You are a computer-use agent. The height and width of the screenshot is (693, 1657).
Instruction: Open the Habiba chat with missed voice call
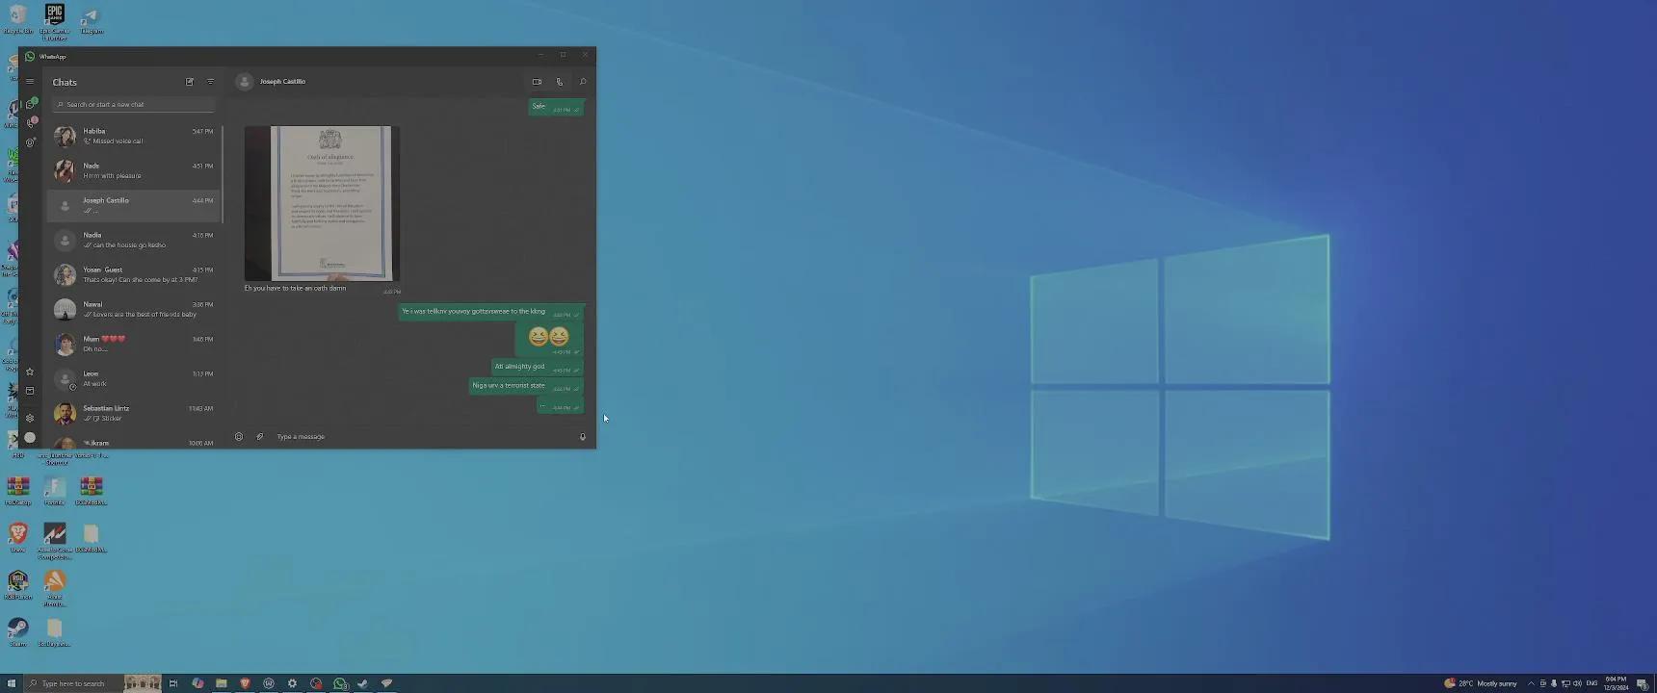pyautogui.click(x=134, y=136)
